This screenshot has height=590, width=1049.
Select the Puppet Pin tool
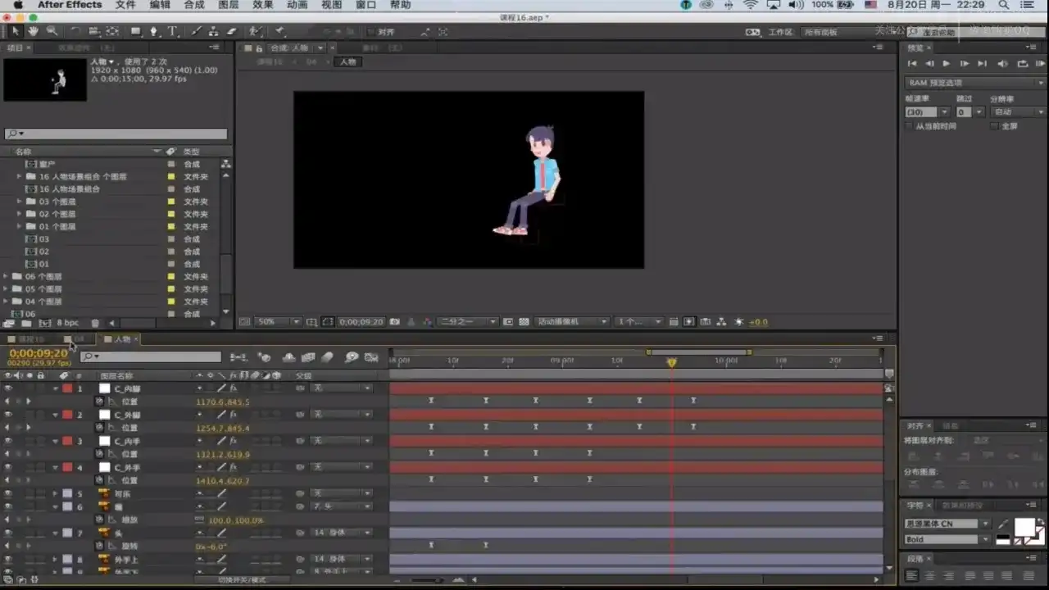tap(279, 32)
